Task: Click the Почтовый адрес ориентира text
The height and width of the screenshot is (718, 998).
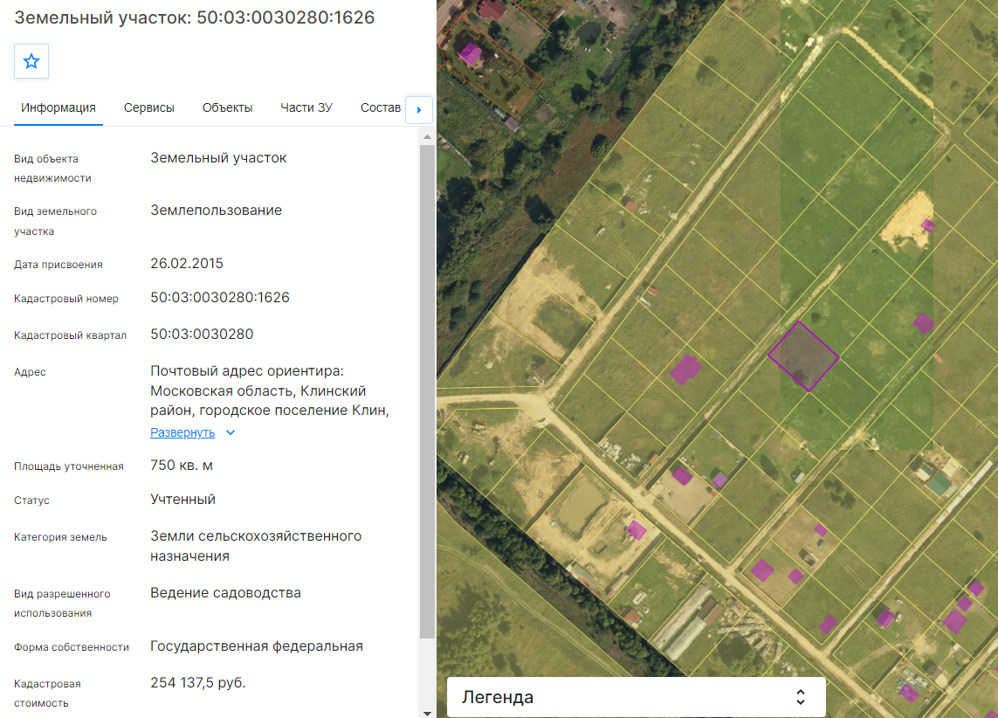Action: tap(247, 370)
